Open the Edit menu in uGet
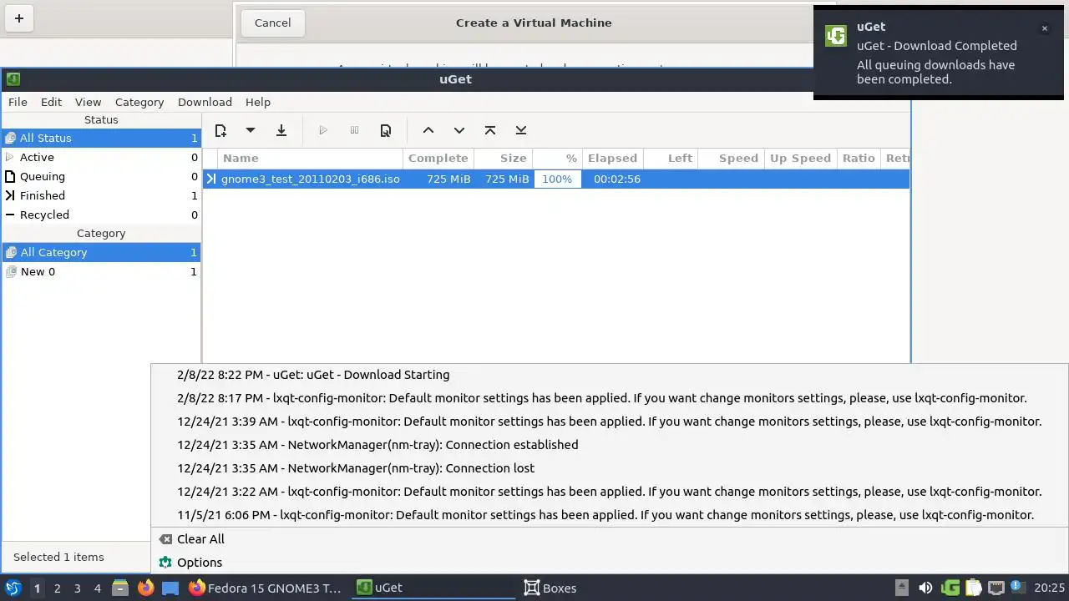The width and height of the screenshot is (1069, 601). (51, 102)
